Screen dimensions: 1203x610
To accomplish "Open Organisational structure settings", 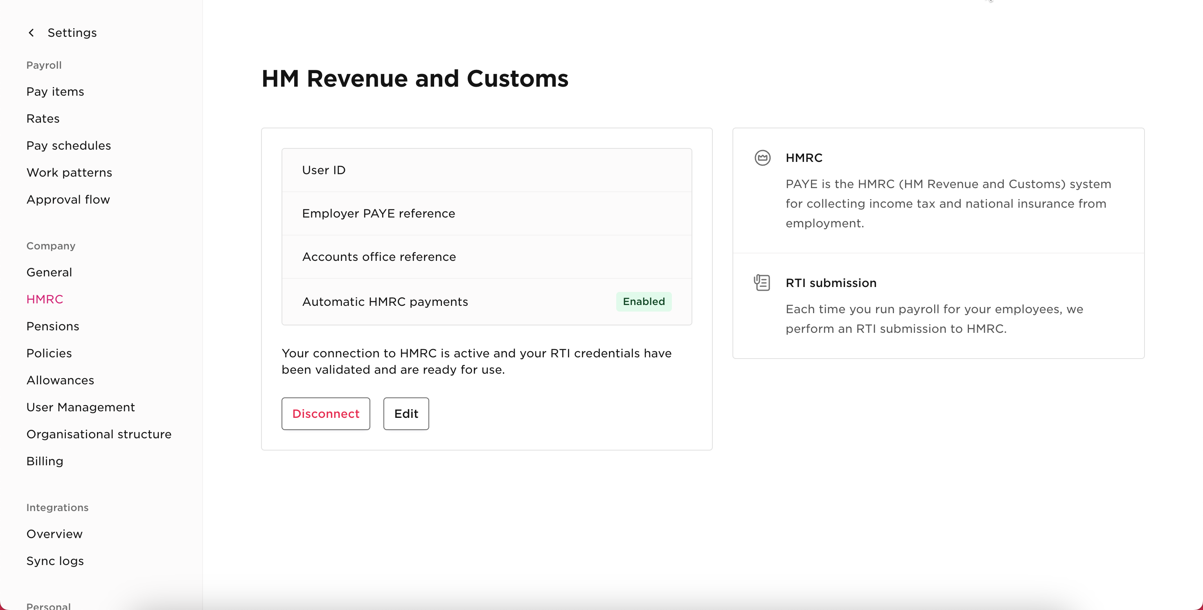I will pos(99,434).
